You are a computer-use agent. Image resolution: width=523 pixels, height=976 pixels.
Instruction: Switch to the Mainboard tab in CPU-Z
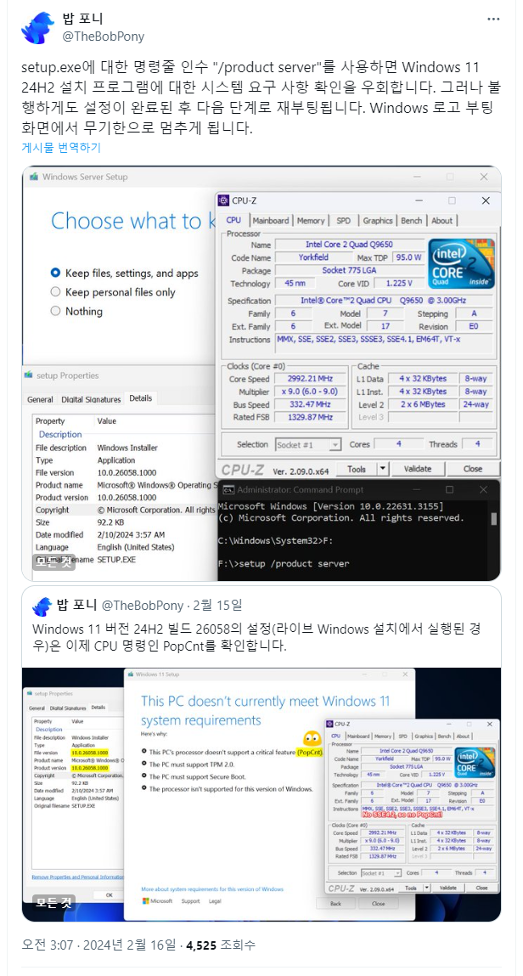271,220
